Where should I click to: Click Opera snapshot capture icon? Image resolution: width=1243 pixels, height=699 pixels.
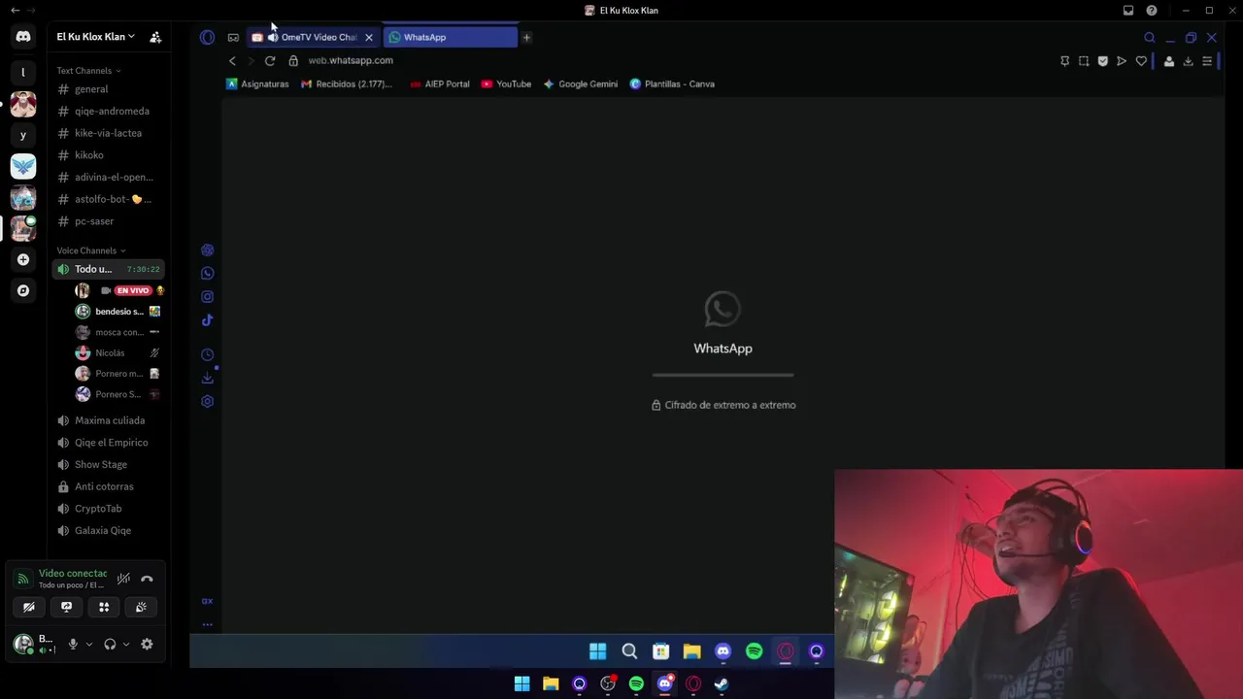[1084, 61]
